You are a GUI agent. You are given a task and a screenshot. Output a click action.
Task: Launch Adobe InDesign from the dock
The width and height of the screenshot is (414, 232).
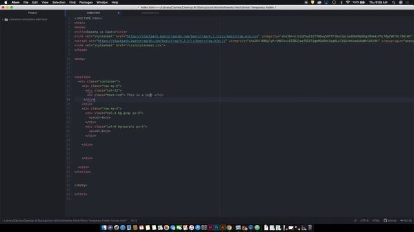210,227
